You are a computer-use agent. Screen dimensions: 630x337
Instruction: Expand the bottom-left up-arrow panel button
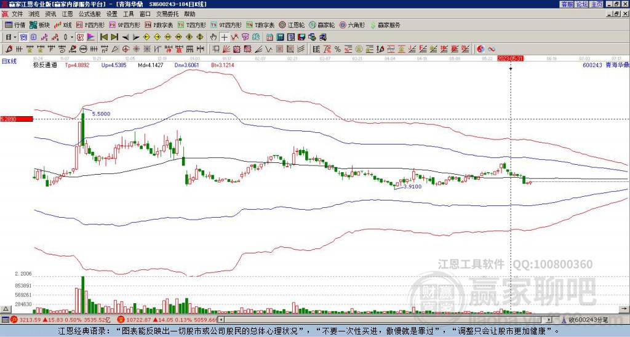click(5, 309)
